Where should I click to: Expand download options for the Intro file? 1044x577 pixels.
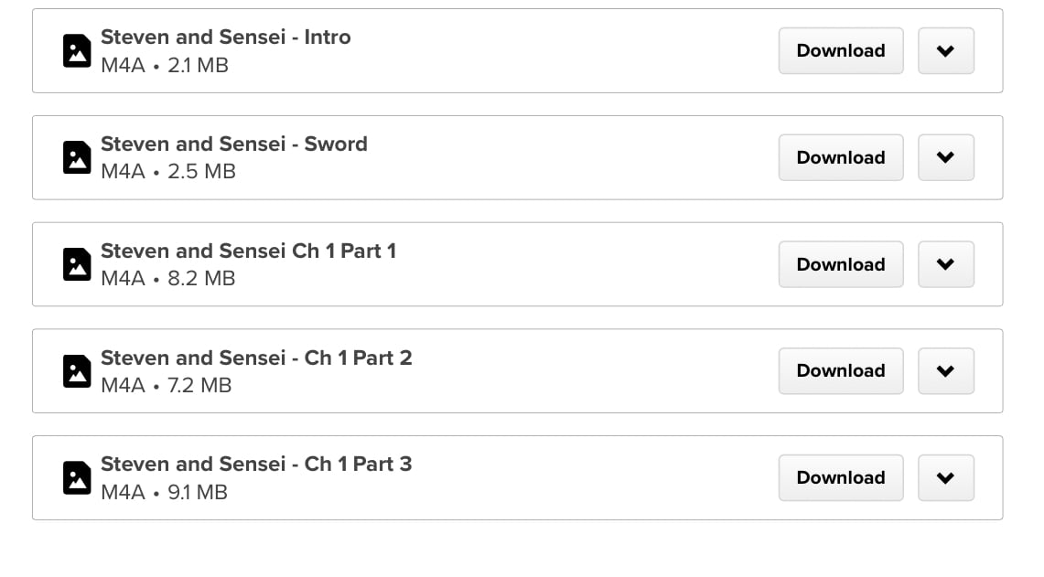[945, 51]
